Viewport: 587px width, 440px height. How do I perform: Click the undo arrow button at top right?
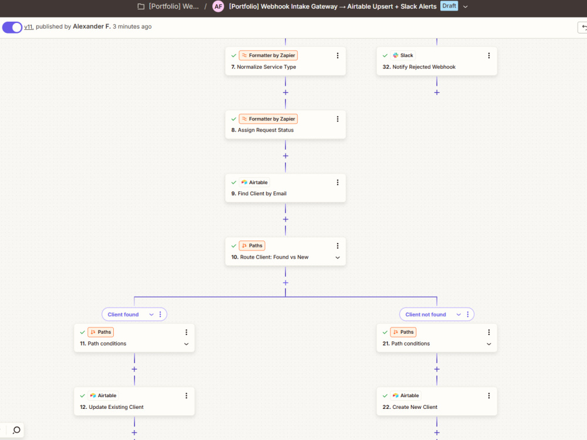pyautogui.click(x=583, y=28)
